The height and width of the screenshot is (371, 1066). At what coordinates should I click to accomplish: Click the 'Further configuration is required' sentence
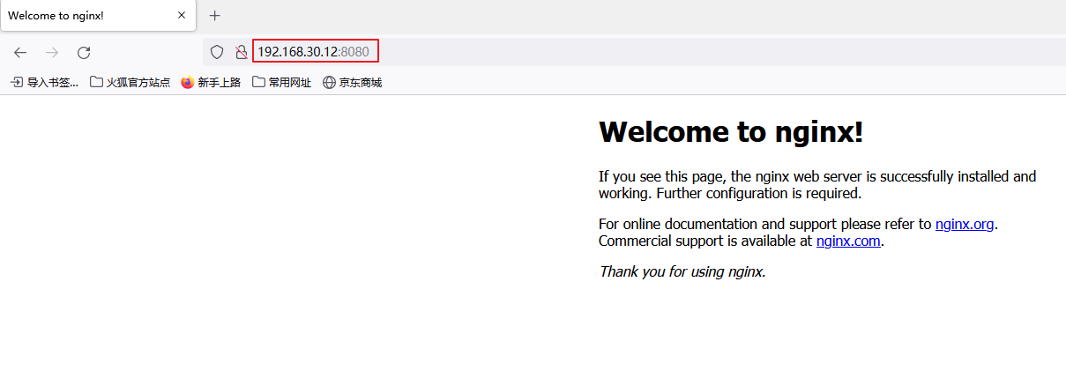[x=758, y=193]
